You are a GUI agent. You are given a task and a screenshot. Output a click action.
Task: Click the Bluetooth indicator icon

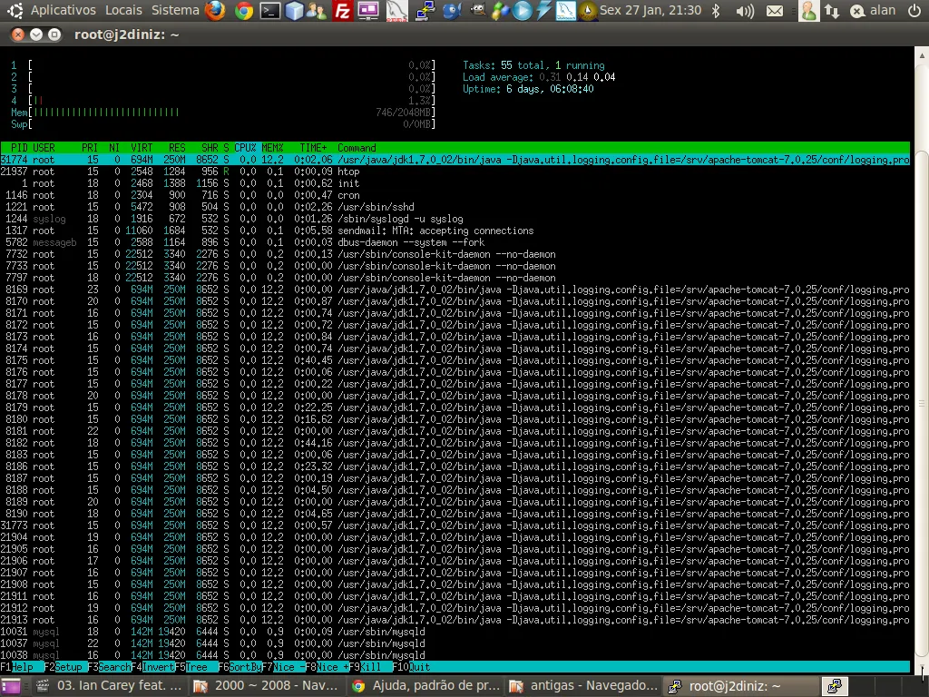click(715, 11)
